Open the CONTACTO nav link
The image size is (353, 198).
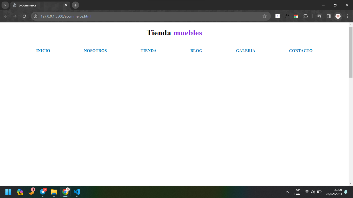tap(301, 51)
